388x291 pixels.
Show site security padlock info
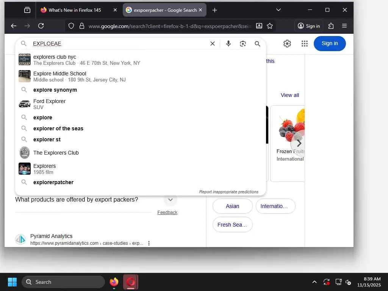(x=82, y=26)
